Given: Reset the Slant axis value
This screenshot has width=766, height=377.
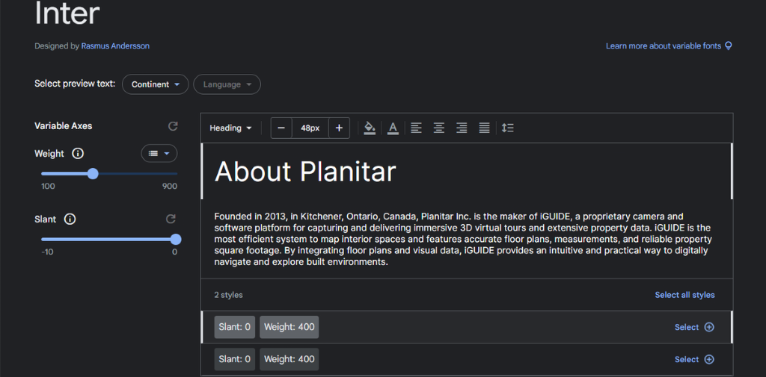Looking at the screenshot, I should click(171, 219).
